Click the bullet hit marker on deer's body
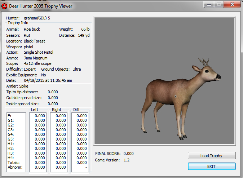Image resolution: width=243 pixels, height=178 pixels. click(x=176, y=96)
